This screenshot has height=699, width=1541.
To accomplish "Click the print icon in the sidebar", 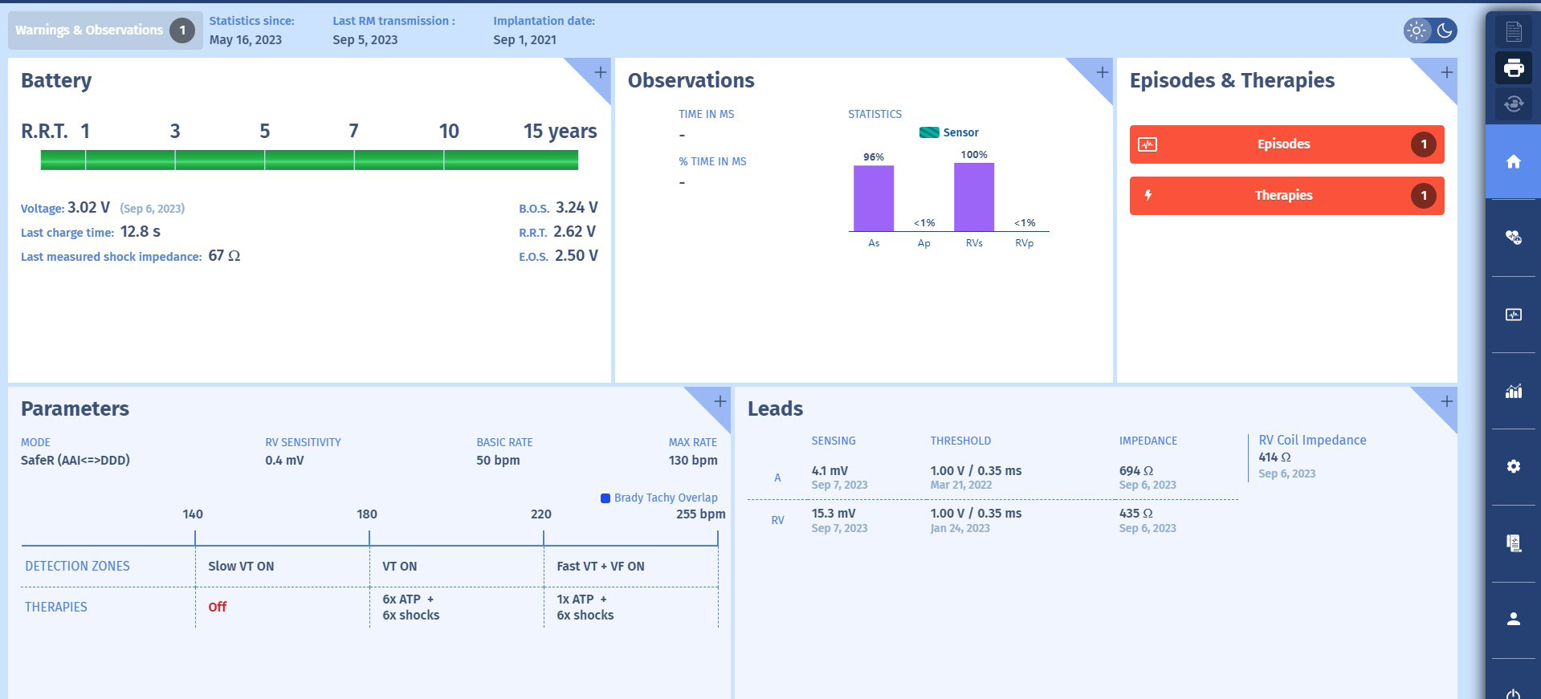I will pos(1514,68).
